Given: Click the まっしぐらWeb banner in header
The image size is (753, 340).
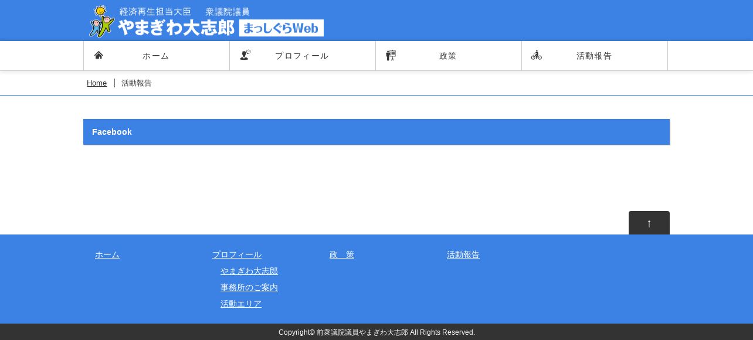Looking at the screenshot, I should pos(281,28).
